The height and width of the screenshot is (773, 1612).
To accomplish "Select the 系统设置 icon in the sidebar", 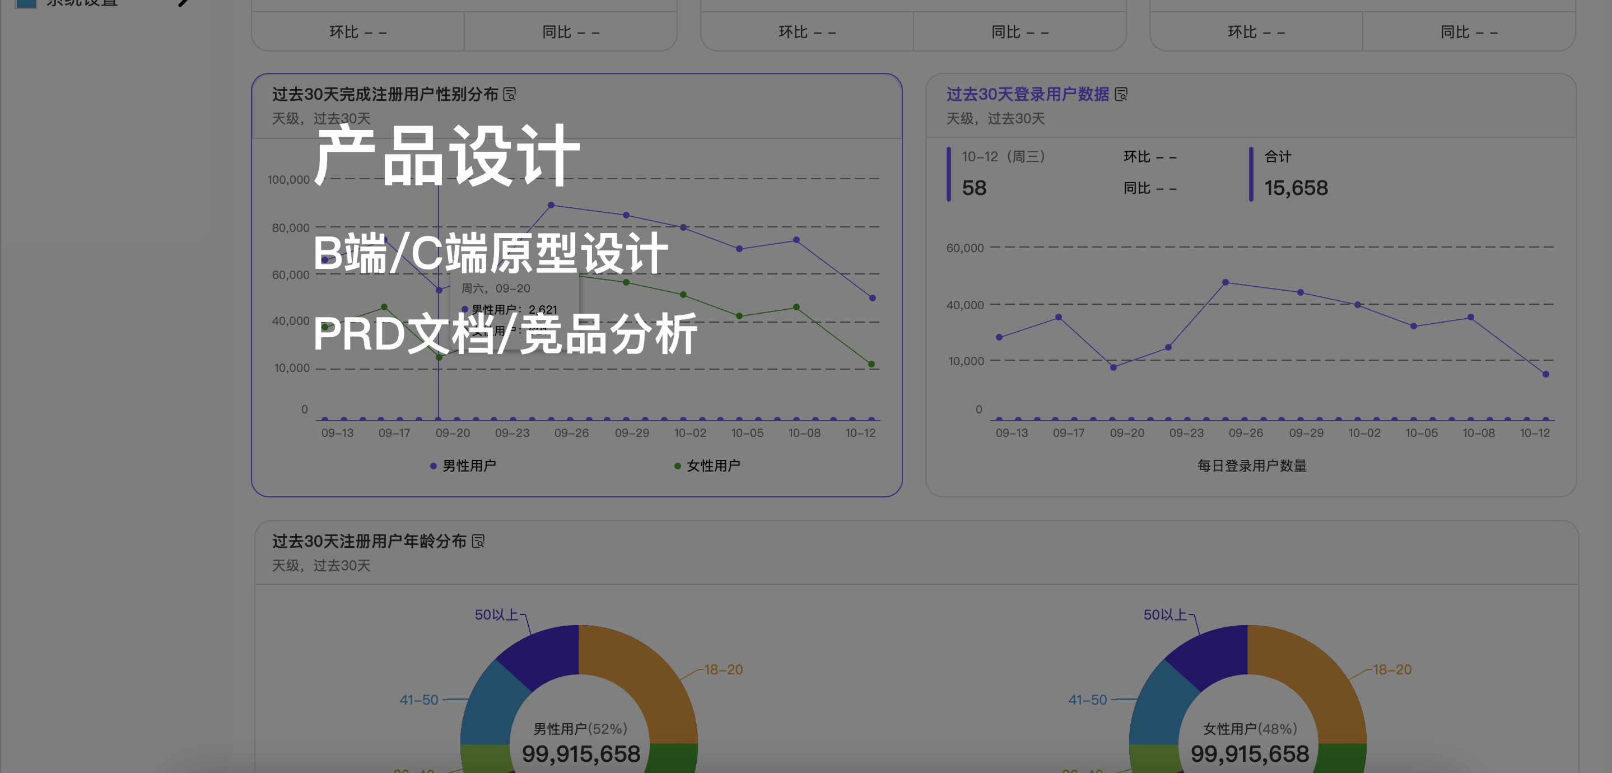I will [x=25, y=3].
